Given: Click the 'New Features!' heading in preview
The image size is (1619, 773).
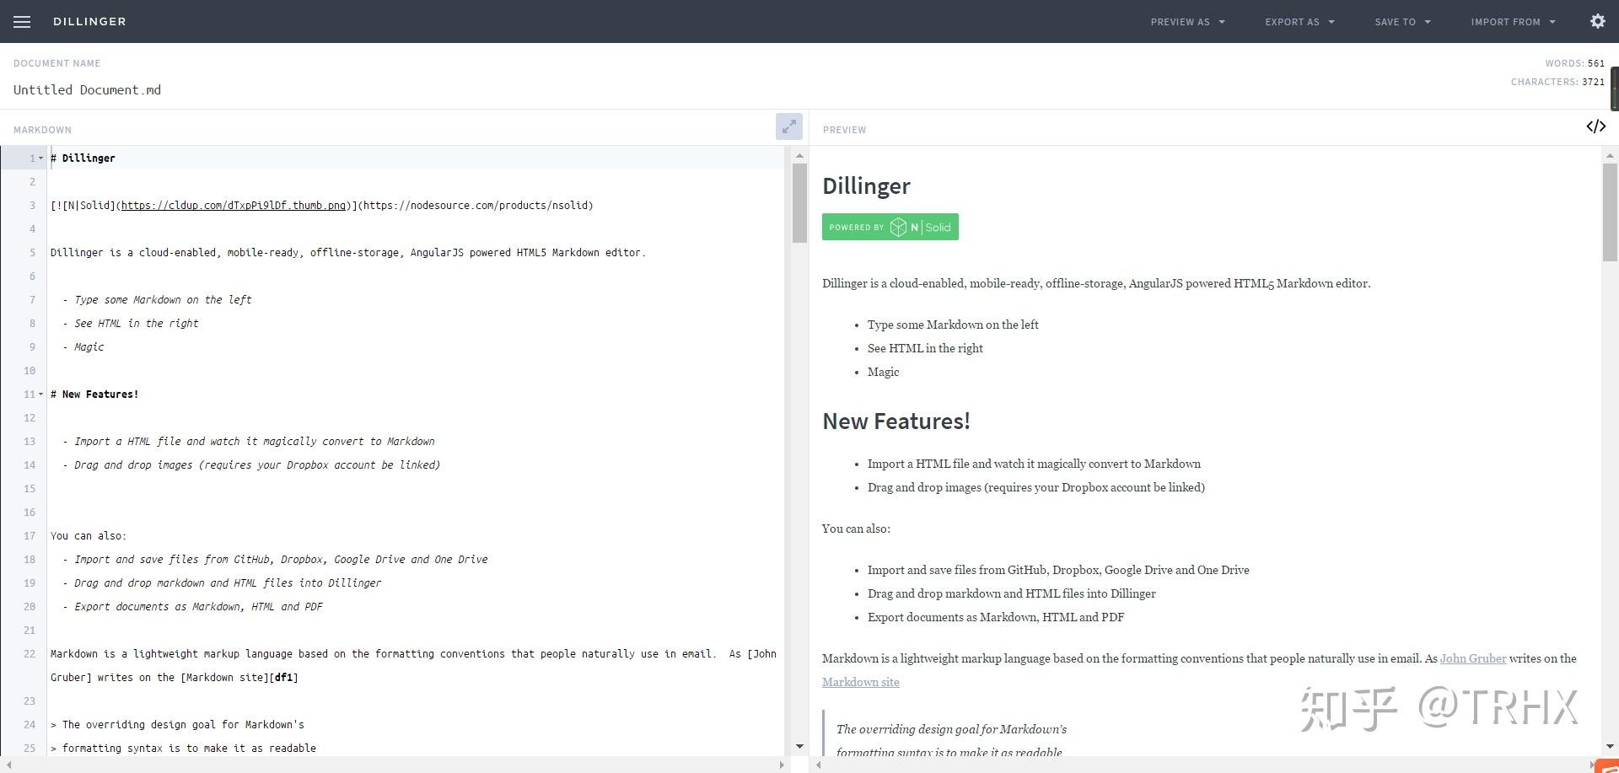Looking at the screenshot, I should point(896,421).
